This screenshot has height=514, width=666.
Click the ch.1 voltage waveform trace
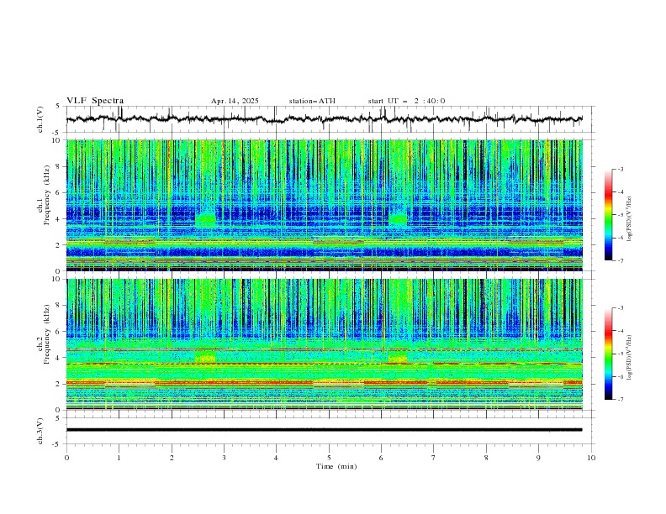[325, 119]
